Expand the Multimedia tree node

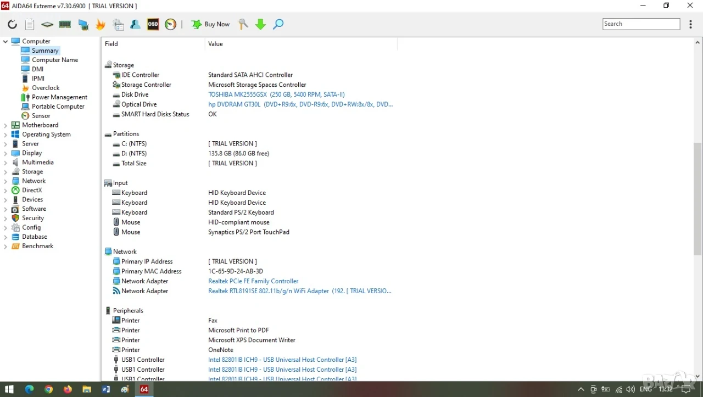[5, 163]
